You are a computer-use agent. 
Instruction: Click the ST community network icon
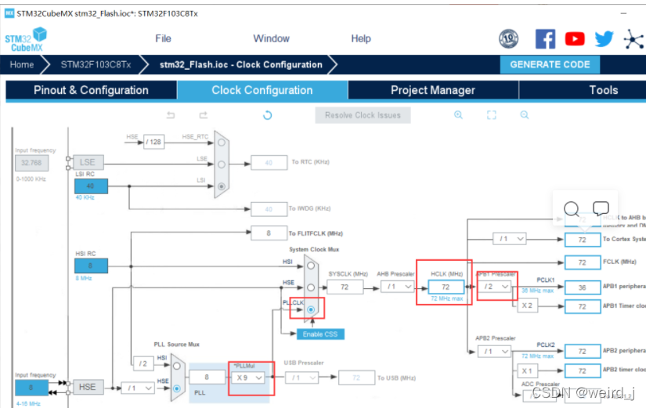pyautogui.click(x=633, y=39)
